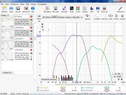The image size is (126, 95).
Task: Remove all measurements
Action: [x=26, y=9]
